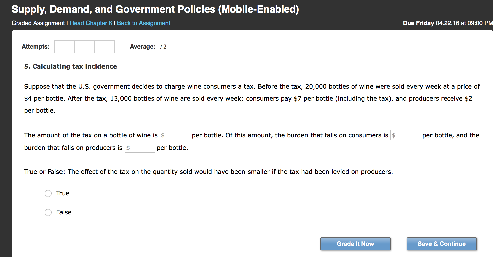
Task: Click the second Attempts box
Action: (x=85, y=47)
